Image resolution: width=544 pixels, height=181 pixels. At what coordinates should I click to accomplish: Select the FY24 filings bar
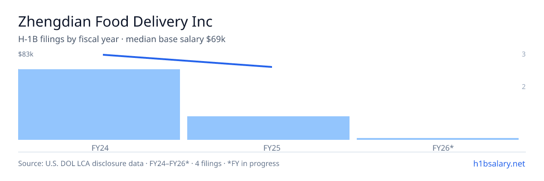tap(99, 105)
